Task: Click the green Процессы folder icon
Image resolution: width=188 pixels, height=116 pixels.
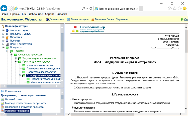Action: 7,48
